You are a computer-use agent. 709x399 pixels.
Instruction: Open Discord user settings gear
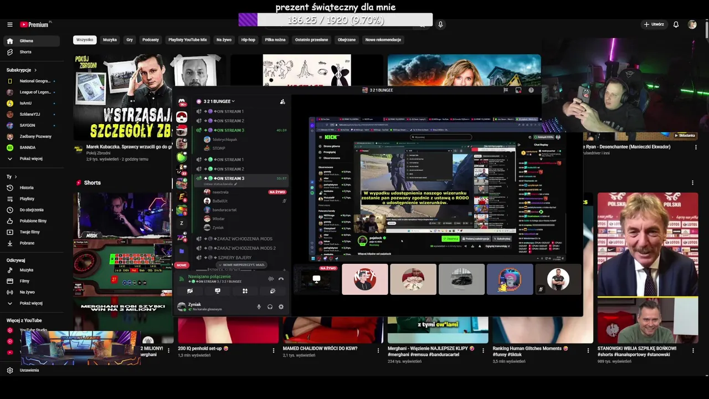click(281, 307)
